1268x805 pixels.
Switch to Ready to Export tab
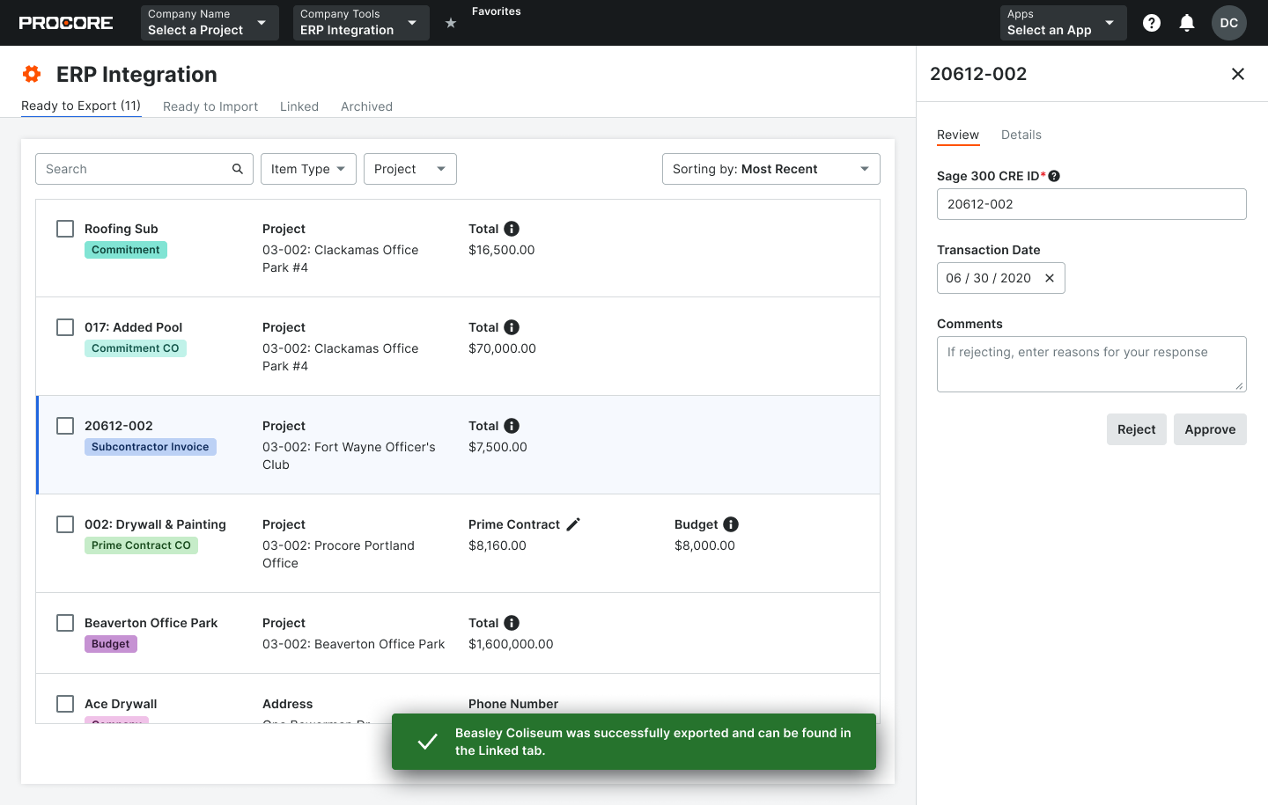tap(81, 106)
